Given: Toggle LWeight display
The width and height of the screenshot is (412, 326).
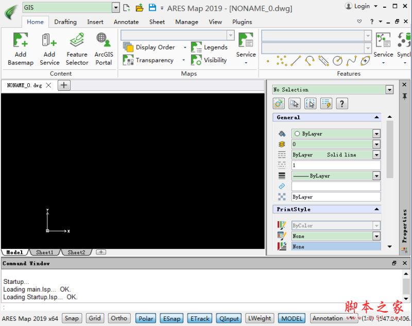Looking at the screenshot, I should tap(260, 318).
